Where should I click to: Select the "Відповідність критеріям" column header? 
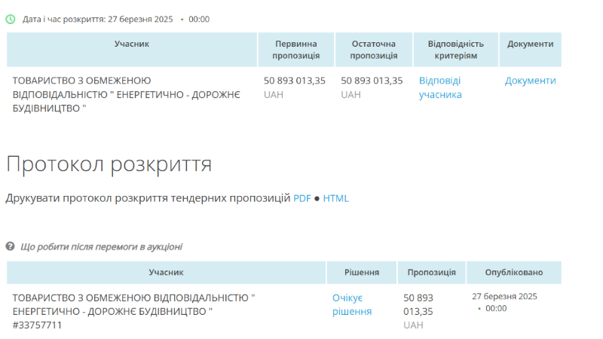click(455, 50)
